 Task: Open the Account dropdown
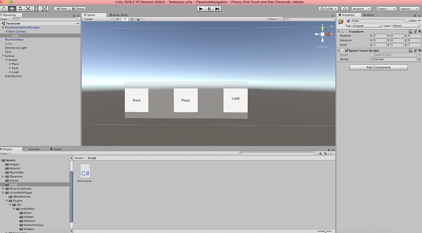(361, 9)
